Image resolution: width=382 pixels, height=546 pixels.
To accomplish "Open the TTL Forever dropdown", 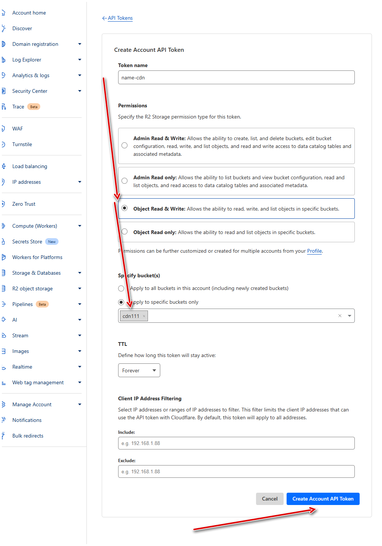I will pyautogui.click(x=139, y=370).
